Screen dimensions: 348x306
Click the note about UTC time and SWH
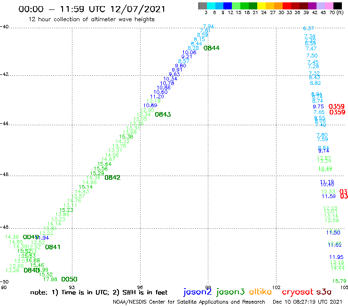[99, 292]
